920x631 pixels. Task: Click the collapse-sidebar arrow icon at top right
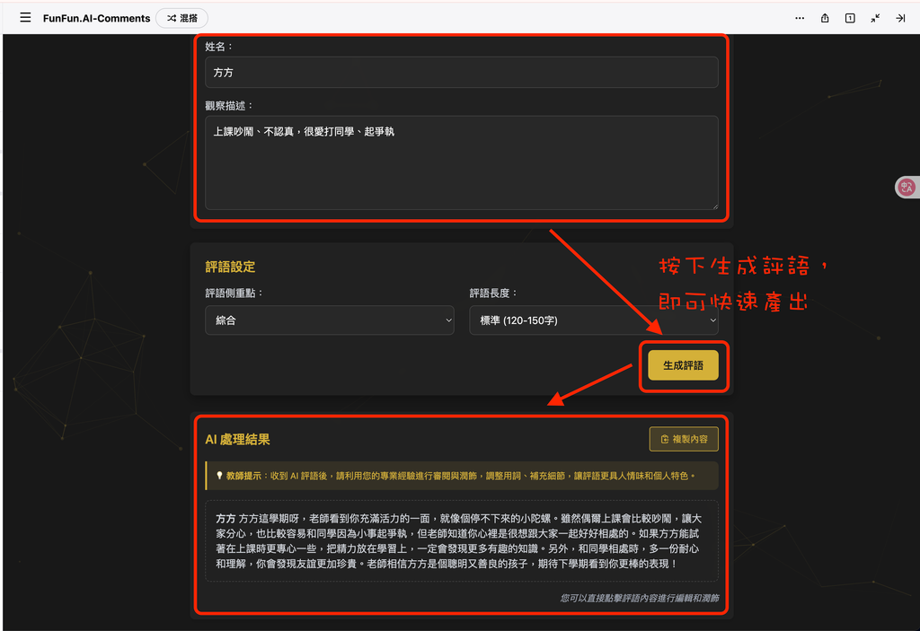(902, 17)
